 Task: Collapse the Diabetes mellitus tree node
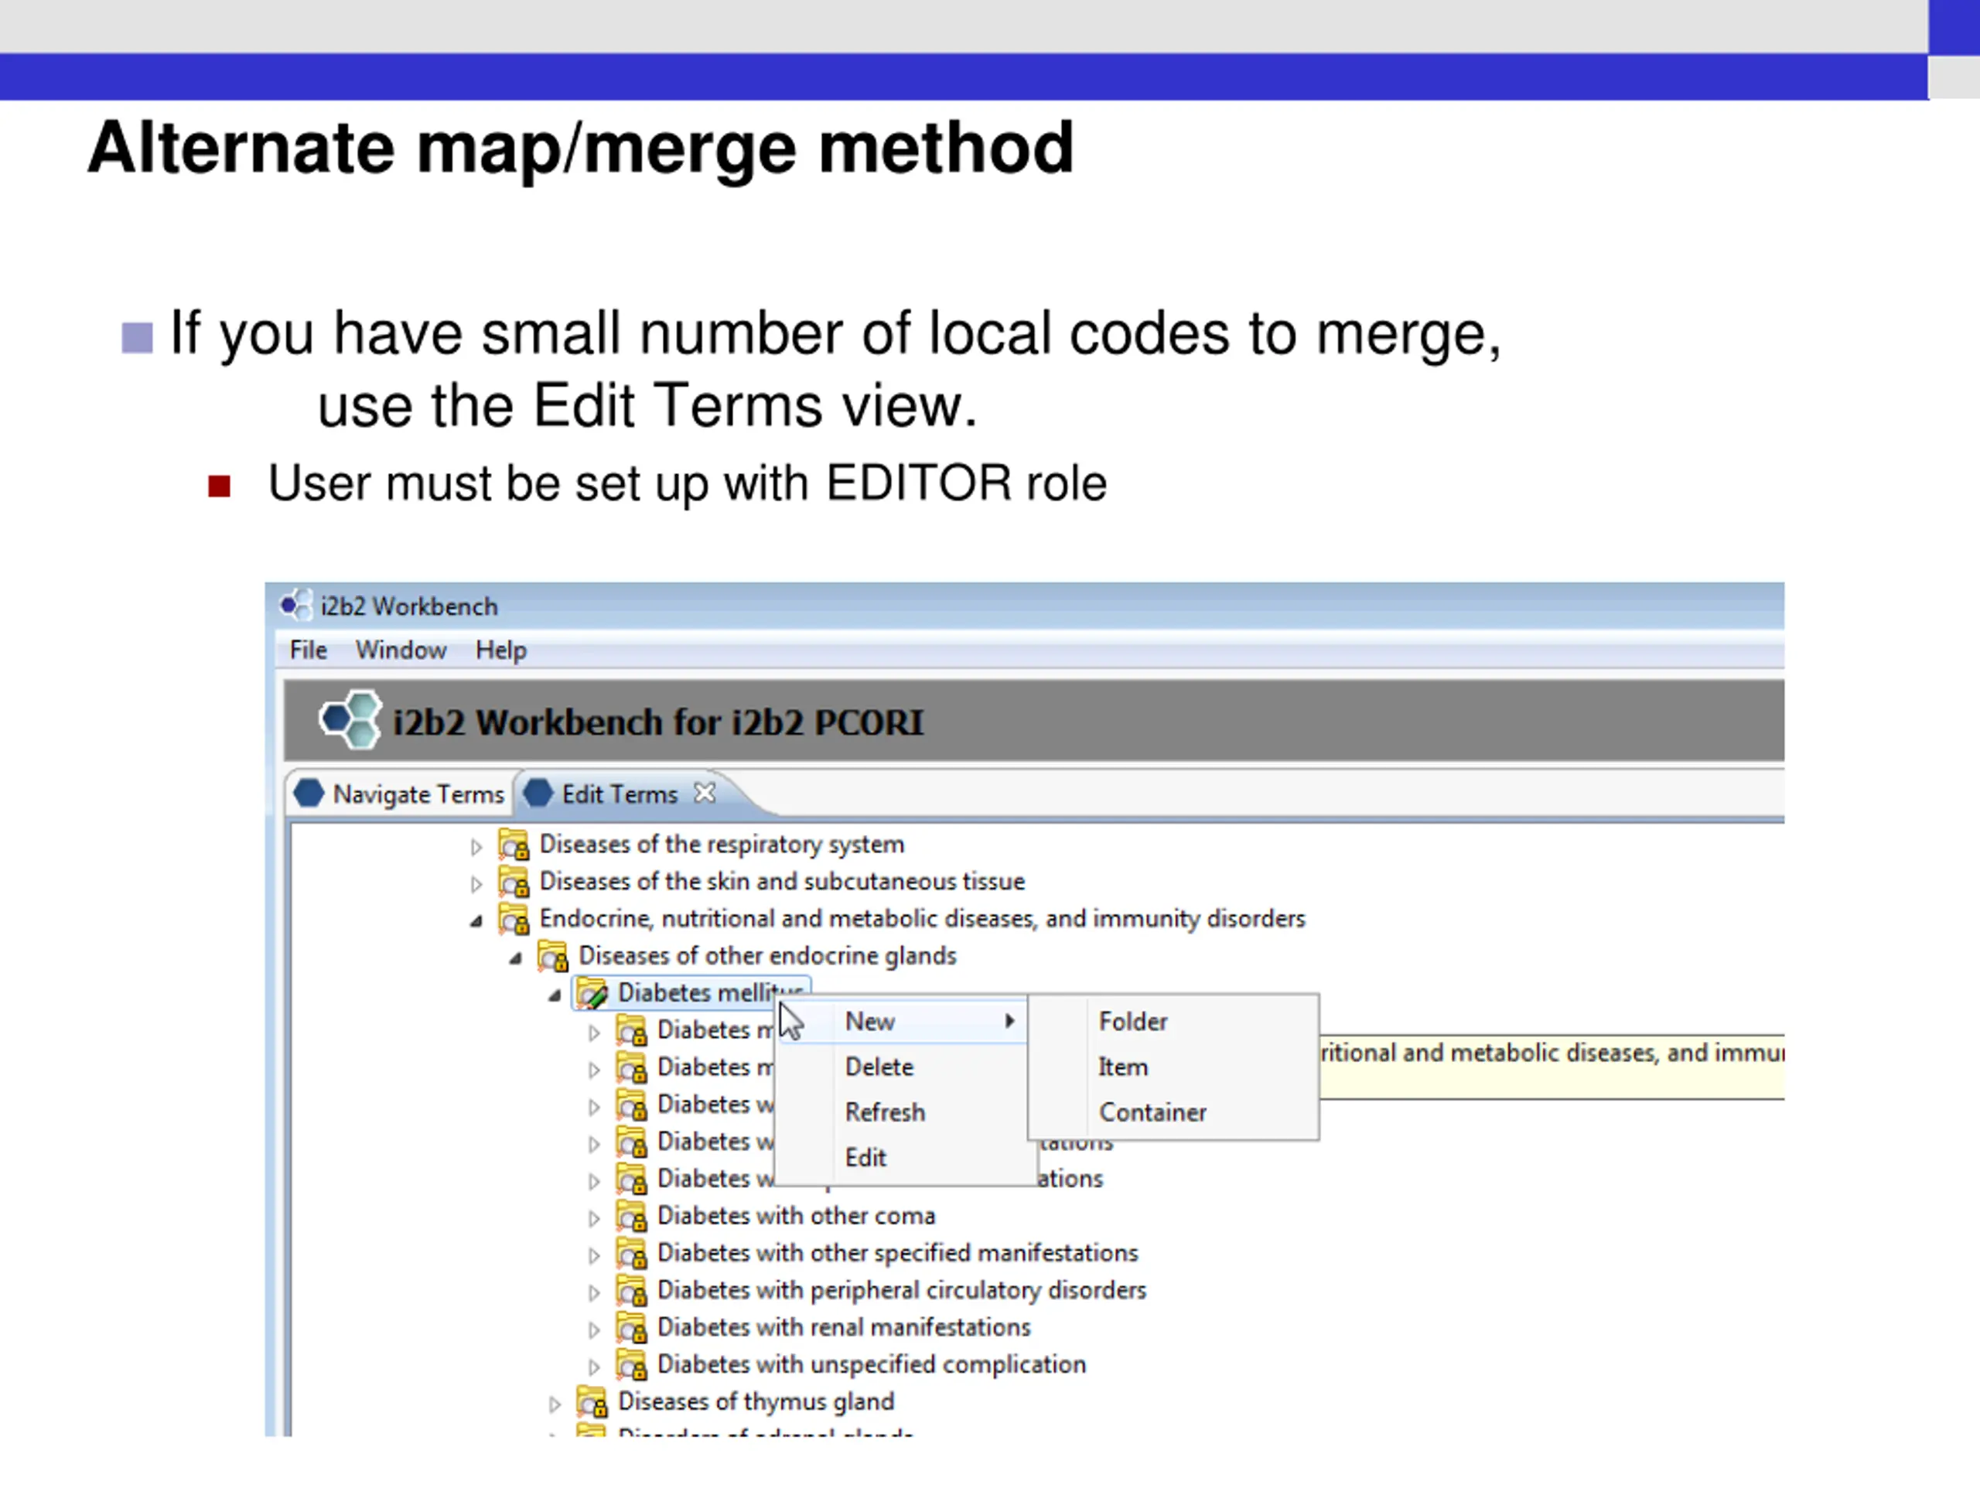tap(555, 995)
